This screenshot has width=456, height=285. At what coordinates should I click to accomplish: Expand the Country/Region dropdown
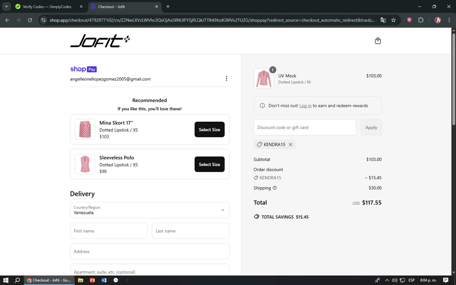coord(150,210)
